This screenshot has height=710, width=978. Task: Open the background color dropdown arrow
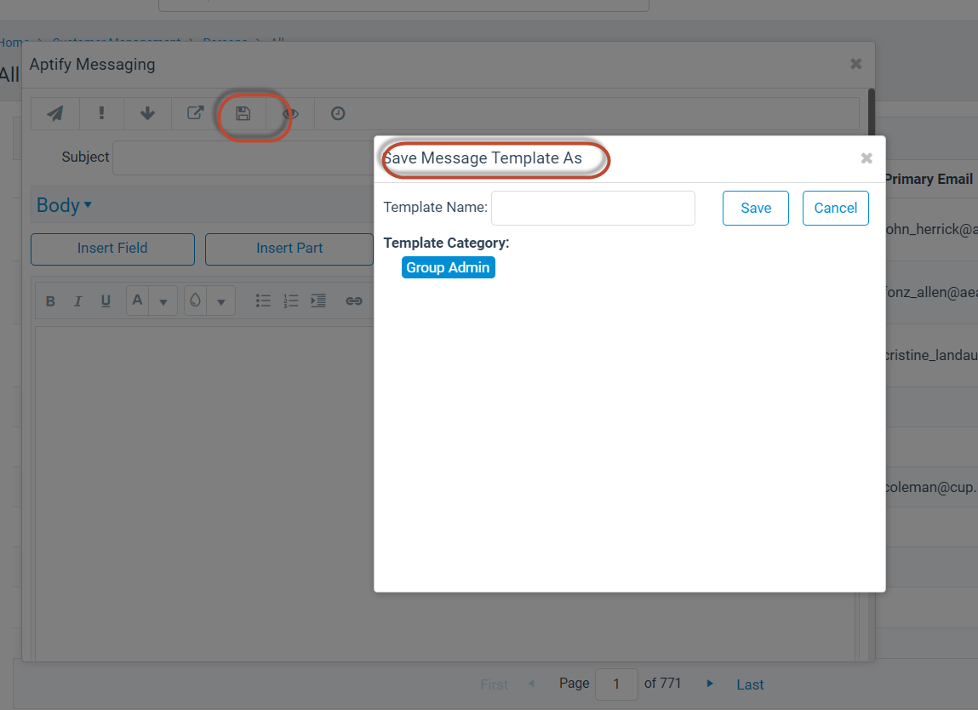[x=220, y=301]
